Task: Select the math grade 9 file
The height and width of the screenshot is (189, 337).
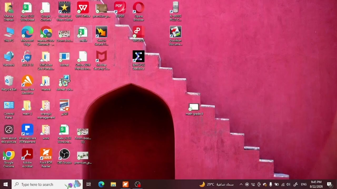Action: (194, 109)
